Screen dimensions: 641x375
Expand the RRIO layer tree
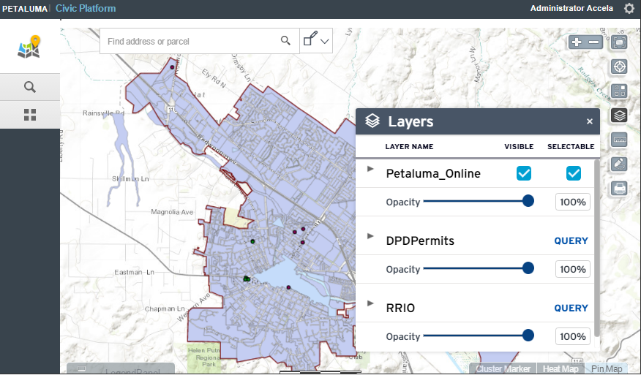[x=370, y=303]
